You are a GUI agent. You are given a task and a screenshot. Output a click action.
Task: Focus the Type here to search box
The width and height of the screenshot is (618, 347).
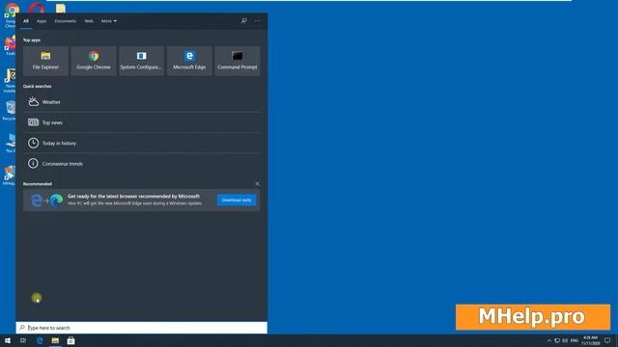tap(142, 328)
